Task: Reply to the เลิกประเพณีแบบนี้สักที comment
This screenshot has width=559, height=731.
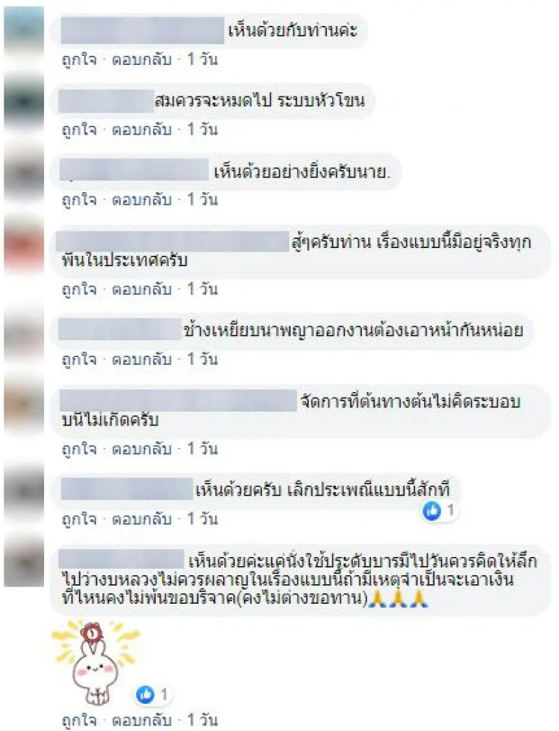Action: (x=142, y=519)
